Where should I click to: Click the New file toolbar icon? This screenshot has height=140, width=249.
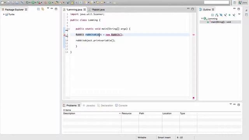[2, 2]
